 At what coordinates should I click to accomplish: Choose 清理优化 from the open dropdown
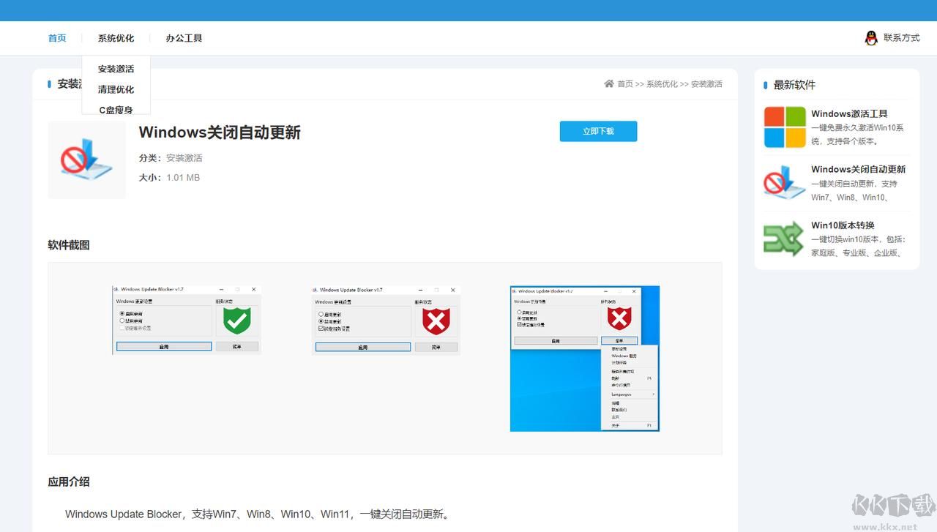[115, 89]
